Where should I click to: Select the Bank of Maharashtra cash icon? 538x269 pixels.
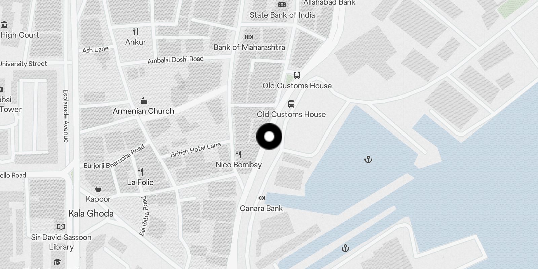click(x=249, y=37)
